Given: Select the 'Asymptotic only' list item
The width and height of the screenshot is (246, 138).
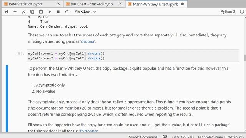Looking at the screenshot, I should tap(50, 85).
